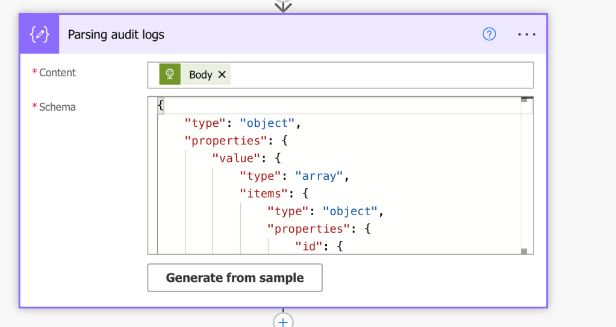Insert a new step with plus button

[x=283, y=321]
